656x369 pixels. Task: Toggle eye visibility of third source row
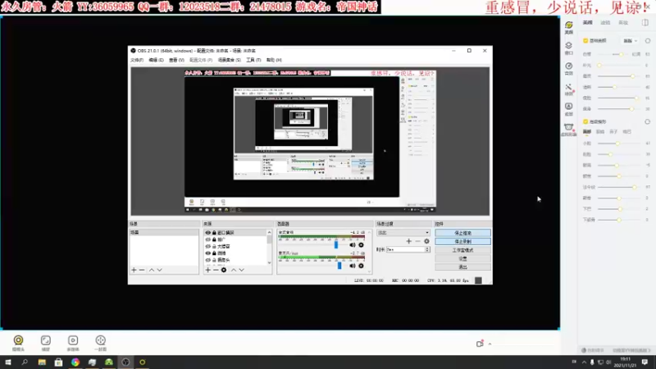[207, 247]
